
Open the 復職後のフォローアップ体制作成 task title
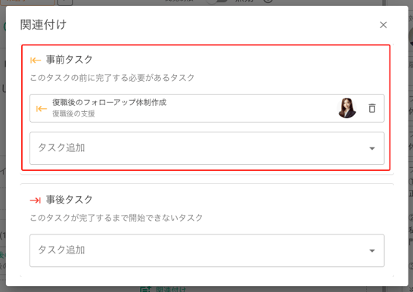[110, 102]
